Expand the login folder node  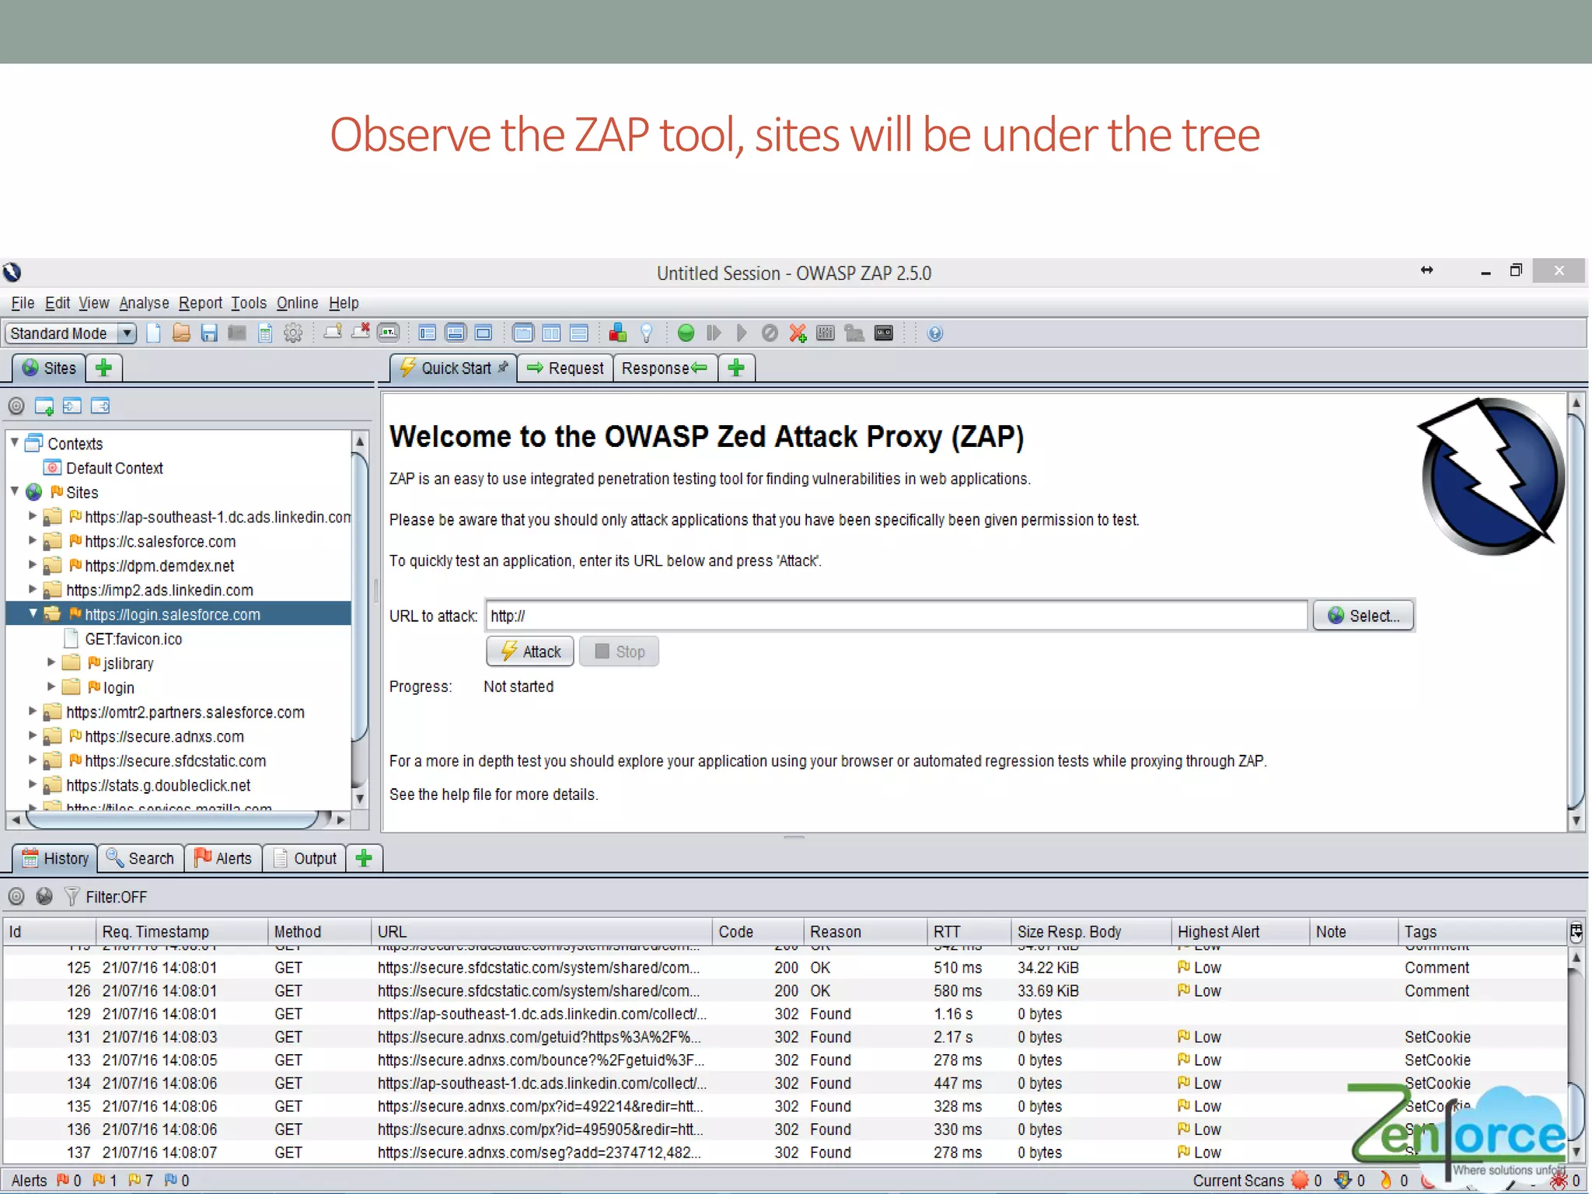51,686
